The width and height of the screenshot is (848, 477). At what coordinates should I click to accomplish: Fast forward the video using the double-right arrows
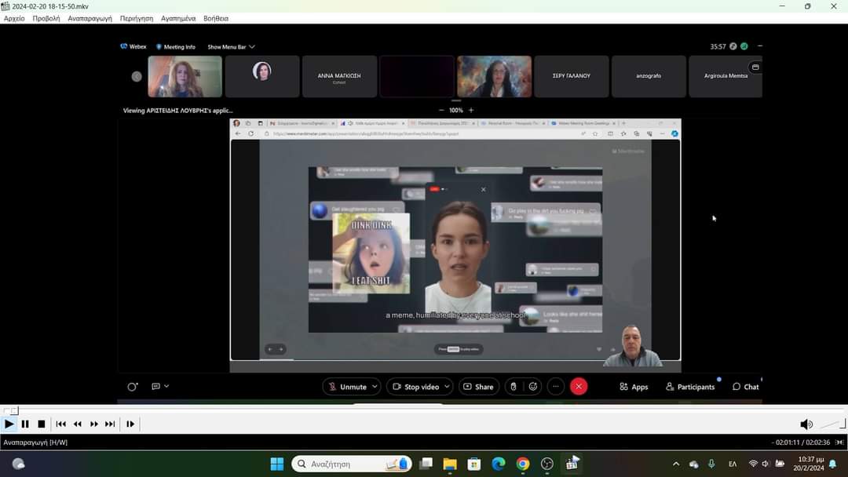93,424
